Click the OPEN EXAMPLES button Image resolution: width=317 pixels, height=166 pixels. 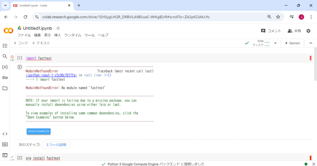38,132
